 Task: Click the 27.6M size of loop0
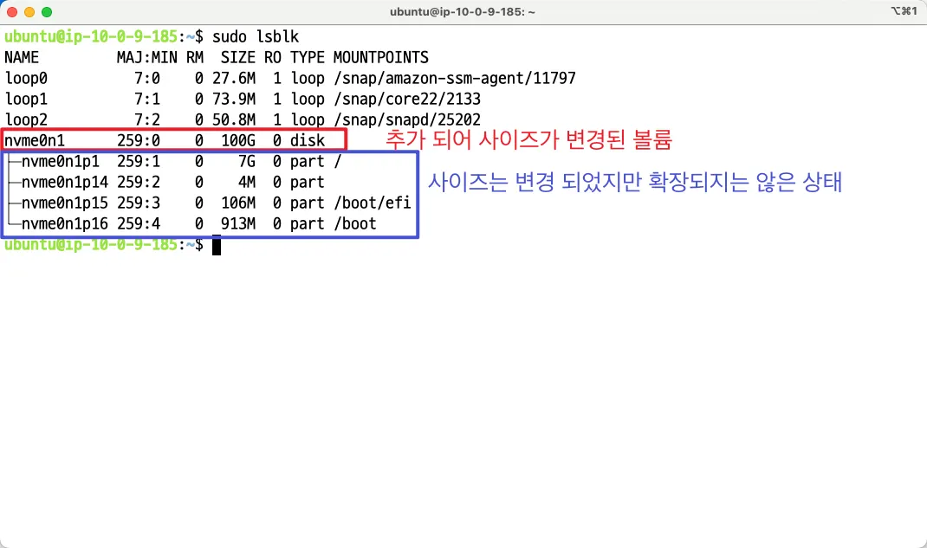coord(234,79)
